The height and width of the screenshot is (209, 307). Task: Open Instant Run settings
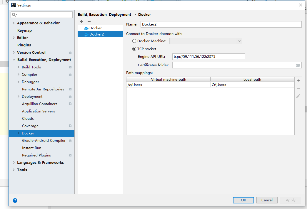31,148
